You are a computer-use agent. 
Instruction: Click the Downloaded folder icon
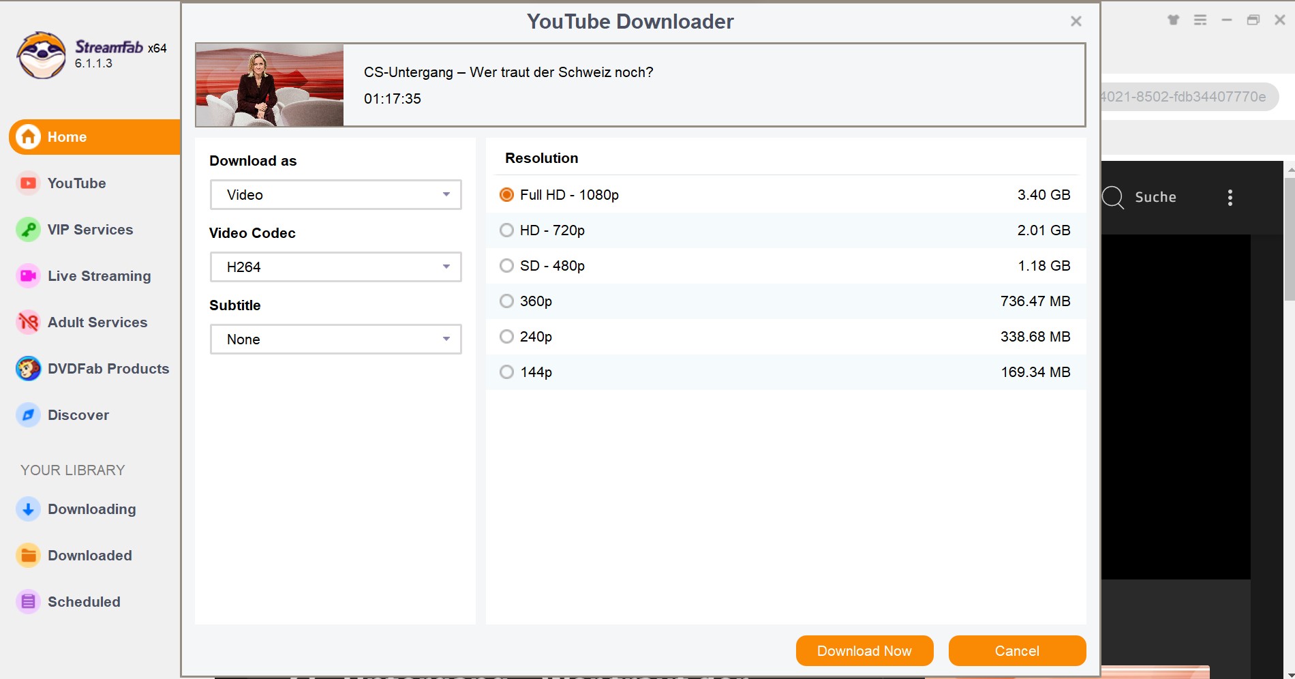click(x=28, y=556)
